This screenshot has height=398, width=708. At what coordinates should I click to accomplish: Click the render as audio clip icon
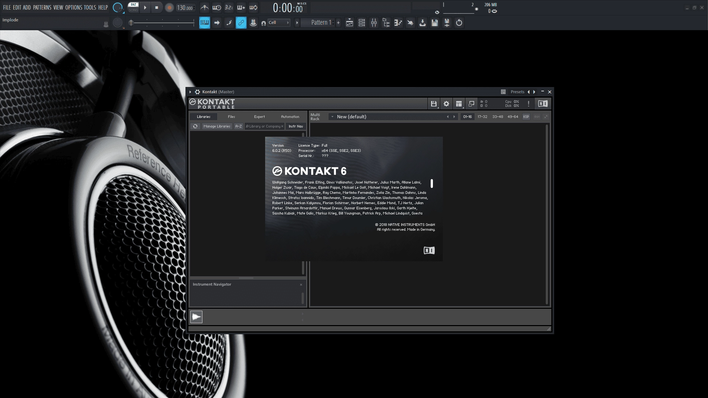tap(447, 23)
